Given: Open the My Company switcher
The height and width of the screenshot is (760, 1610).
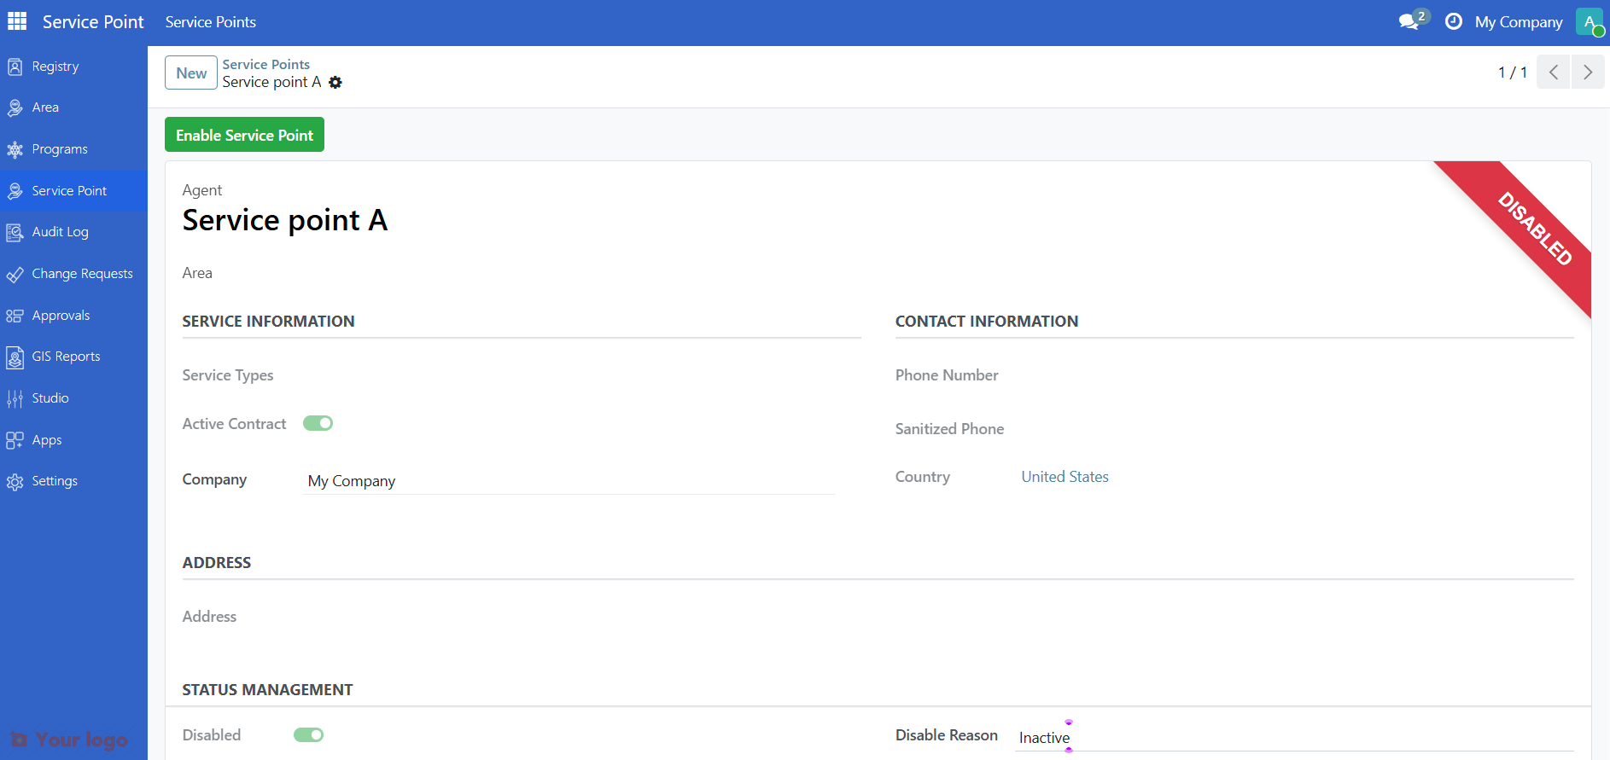Looking at the screenshot, I should click(1518, 22).
